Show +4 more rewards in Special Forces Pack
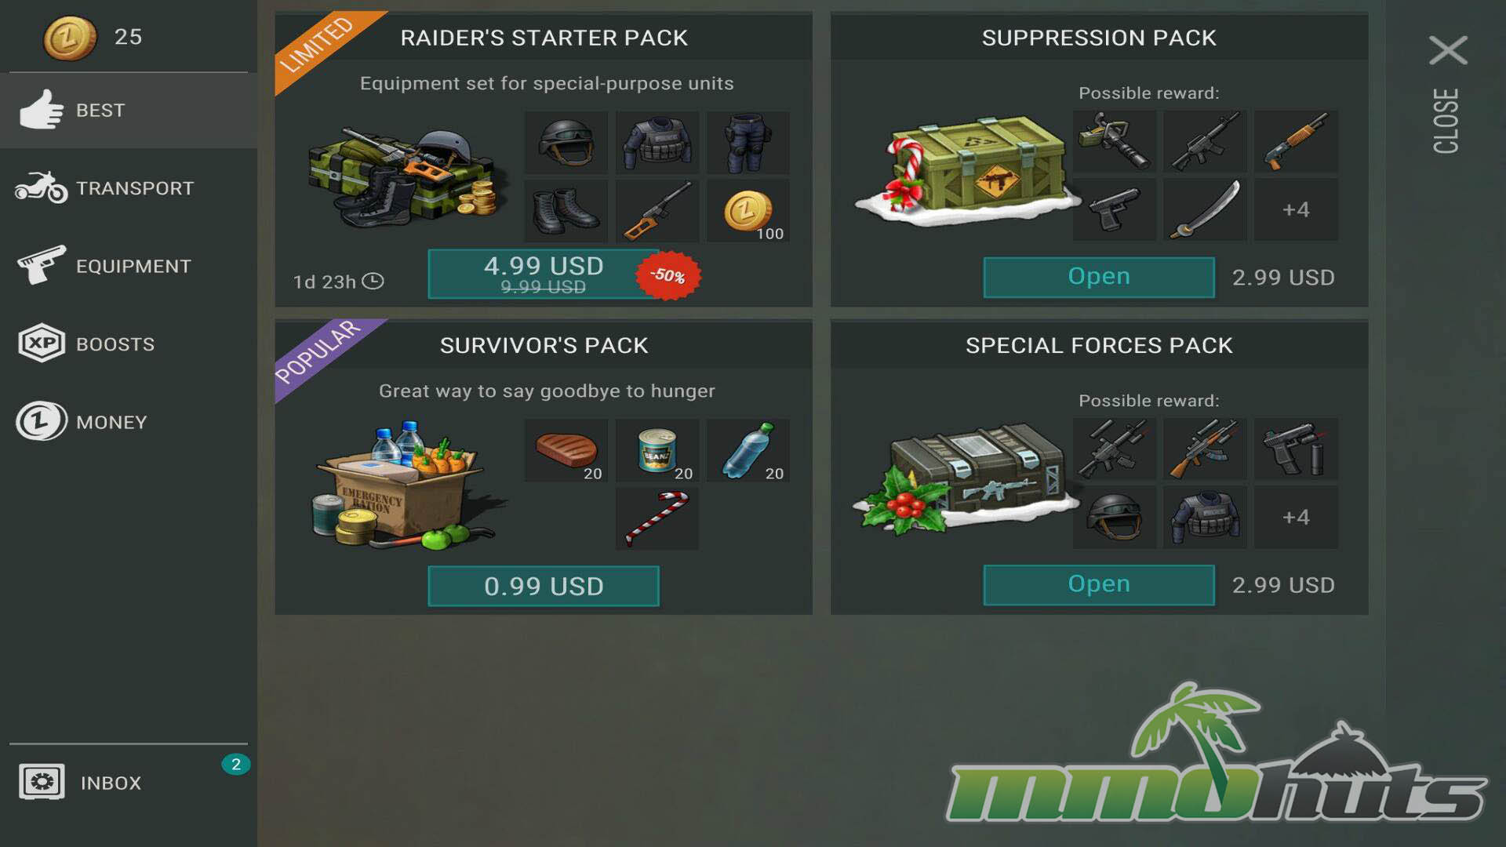1506x847 pixels. coord(1296,517)
